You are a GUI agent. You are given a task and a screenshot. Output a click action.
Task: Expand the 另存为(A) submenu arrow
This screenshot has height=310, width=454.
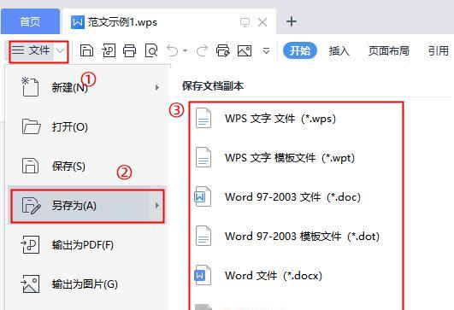point(157,206)
